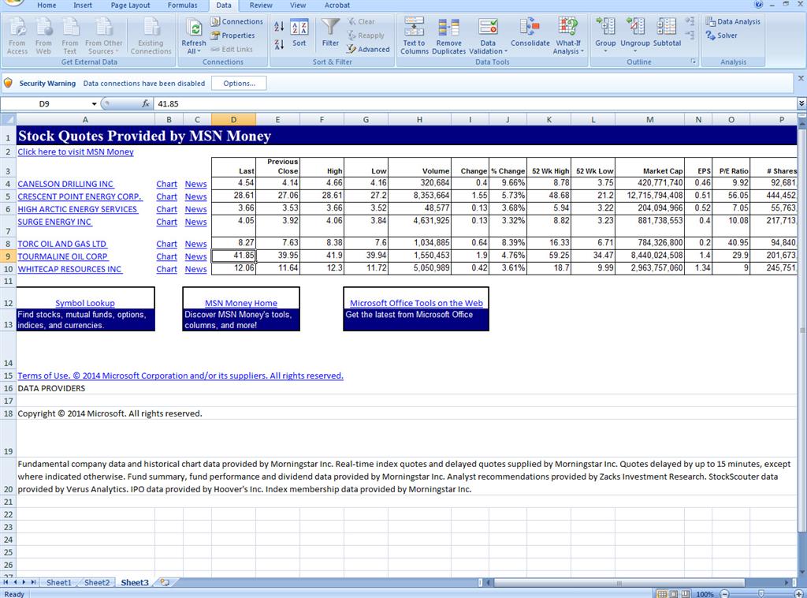The image size is (807, 598).
Task: Open the Consolidate tool
Action: [530, 32]
